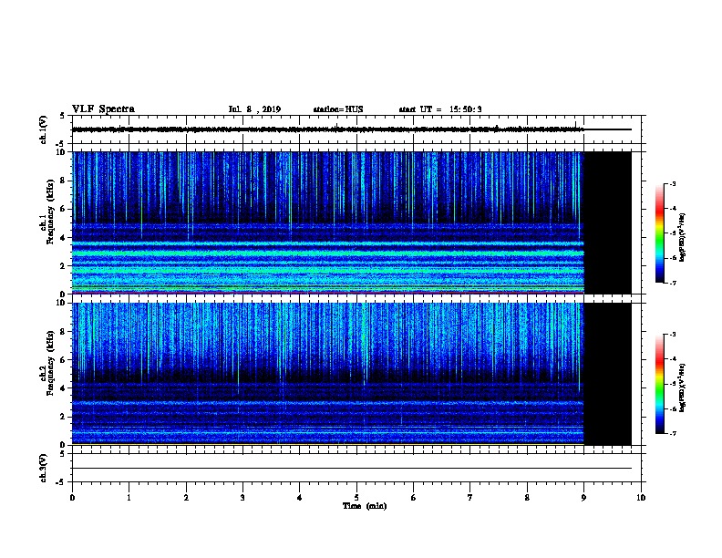Click time axis tick label '4'
Image resolution: width=722 pixels, height=558 pixels.
(300, 498)
